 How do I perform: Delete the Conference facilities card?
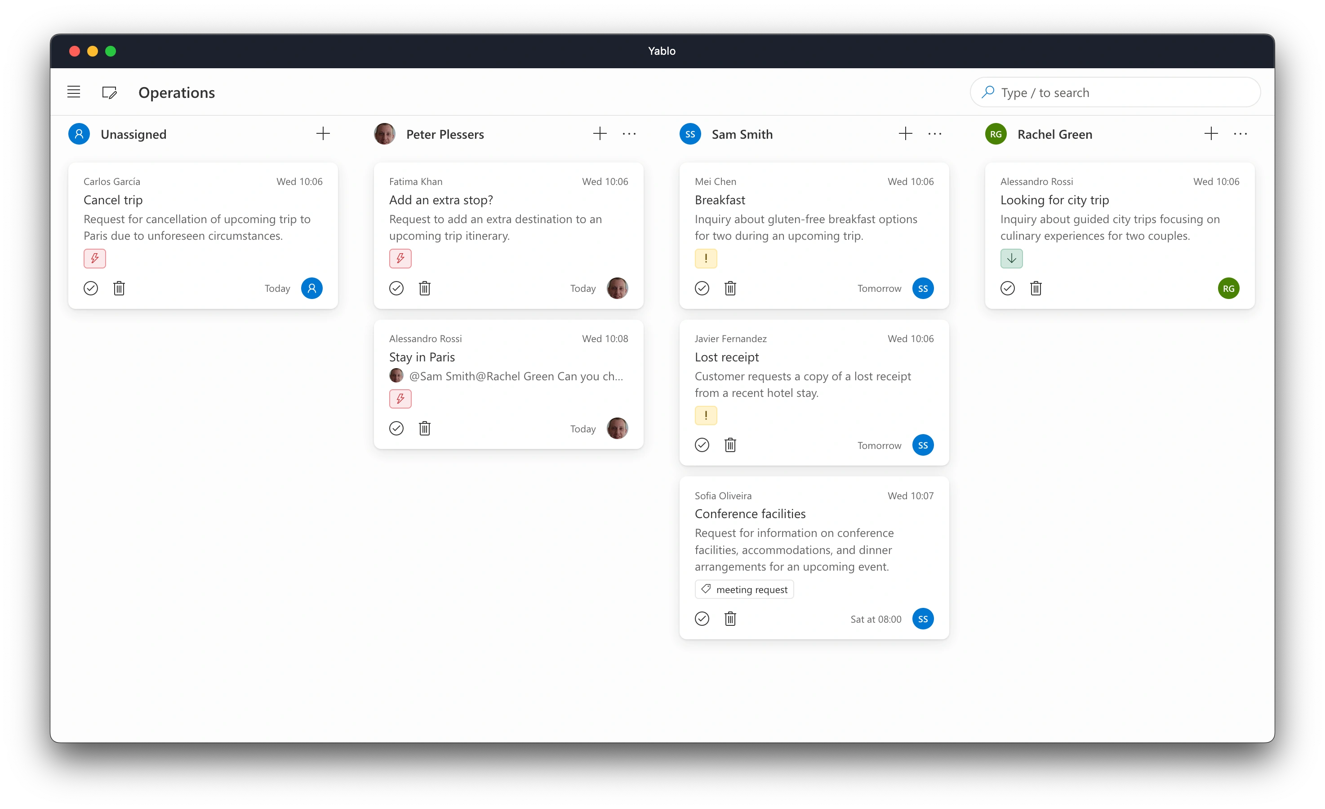pyautogui.click(x=730, y=619)
